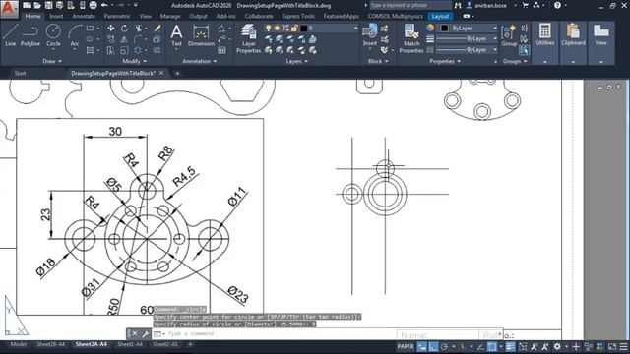Toggle Lineweight display in status bar
The height and width of the screenshot is (354, 630).
510,346
